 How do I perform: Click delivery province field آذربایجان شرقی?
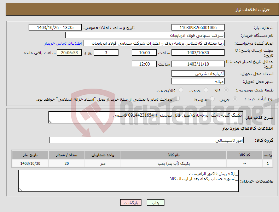(198, 73)
